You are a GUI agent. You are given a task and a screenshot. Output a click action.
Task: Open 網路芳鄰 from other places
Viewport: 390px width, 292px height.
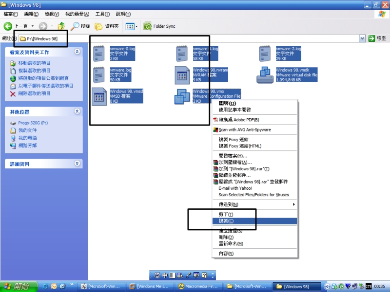point(27,146)
